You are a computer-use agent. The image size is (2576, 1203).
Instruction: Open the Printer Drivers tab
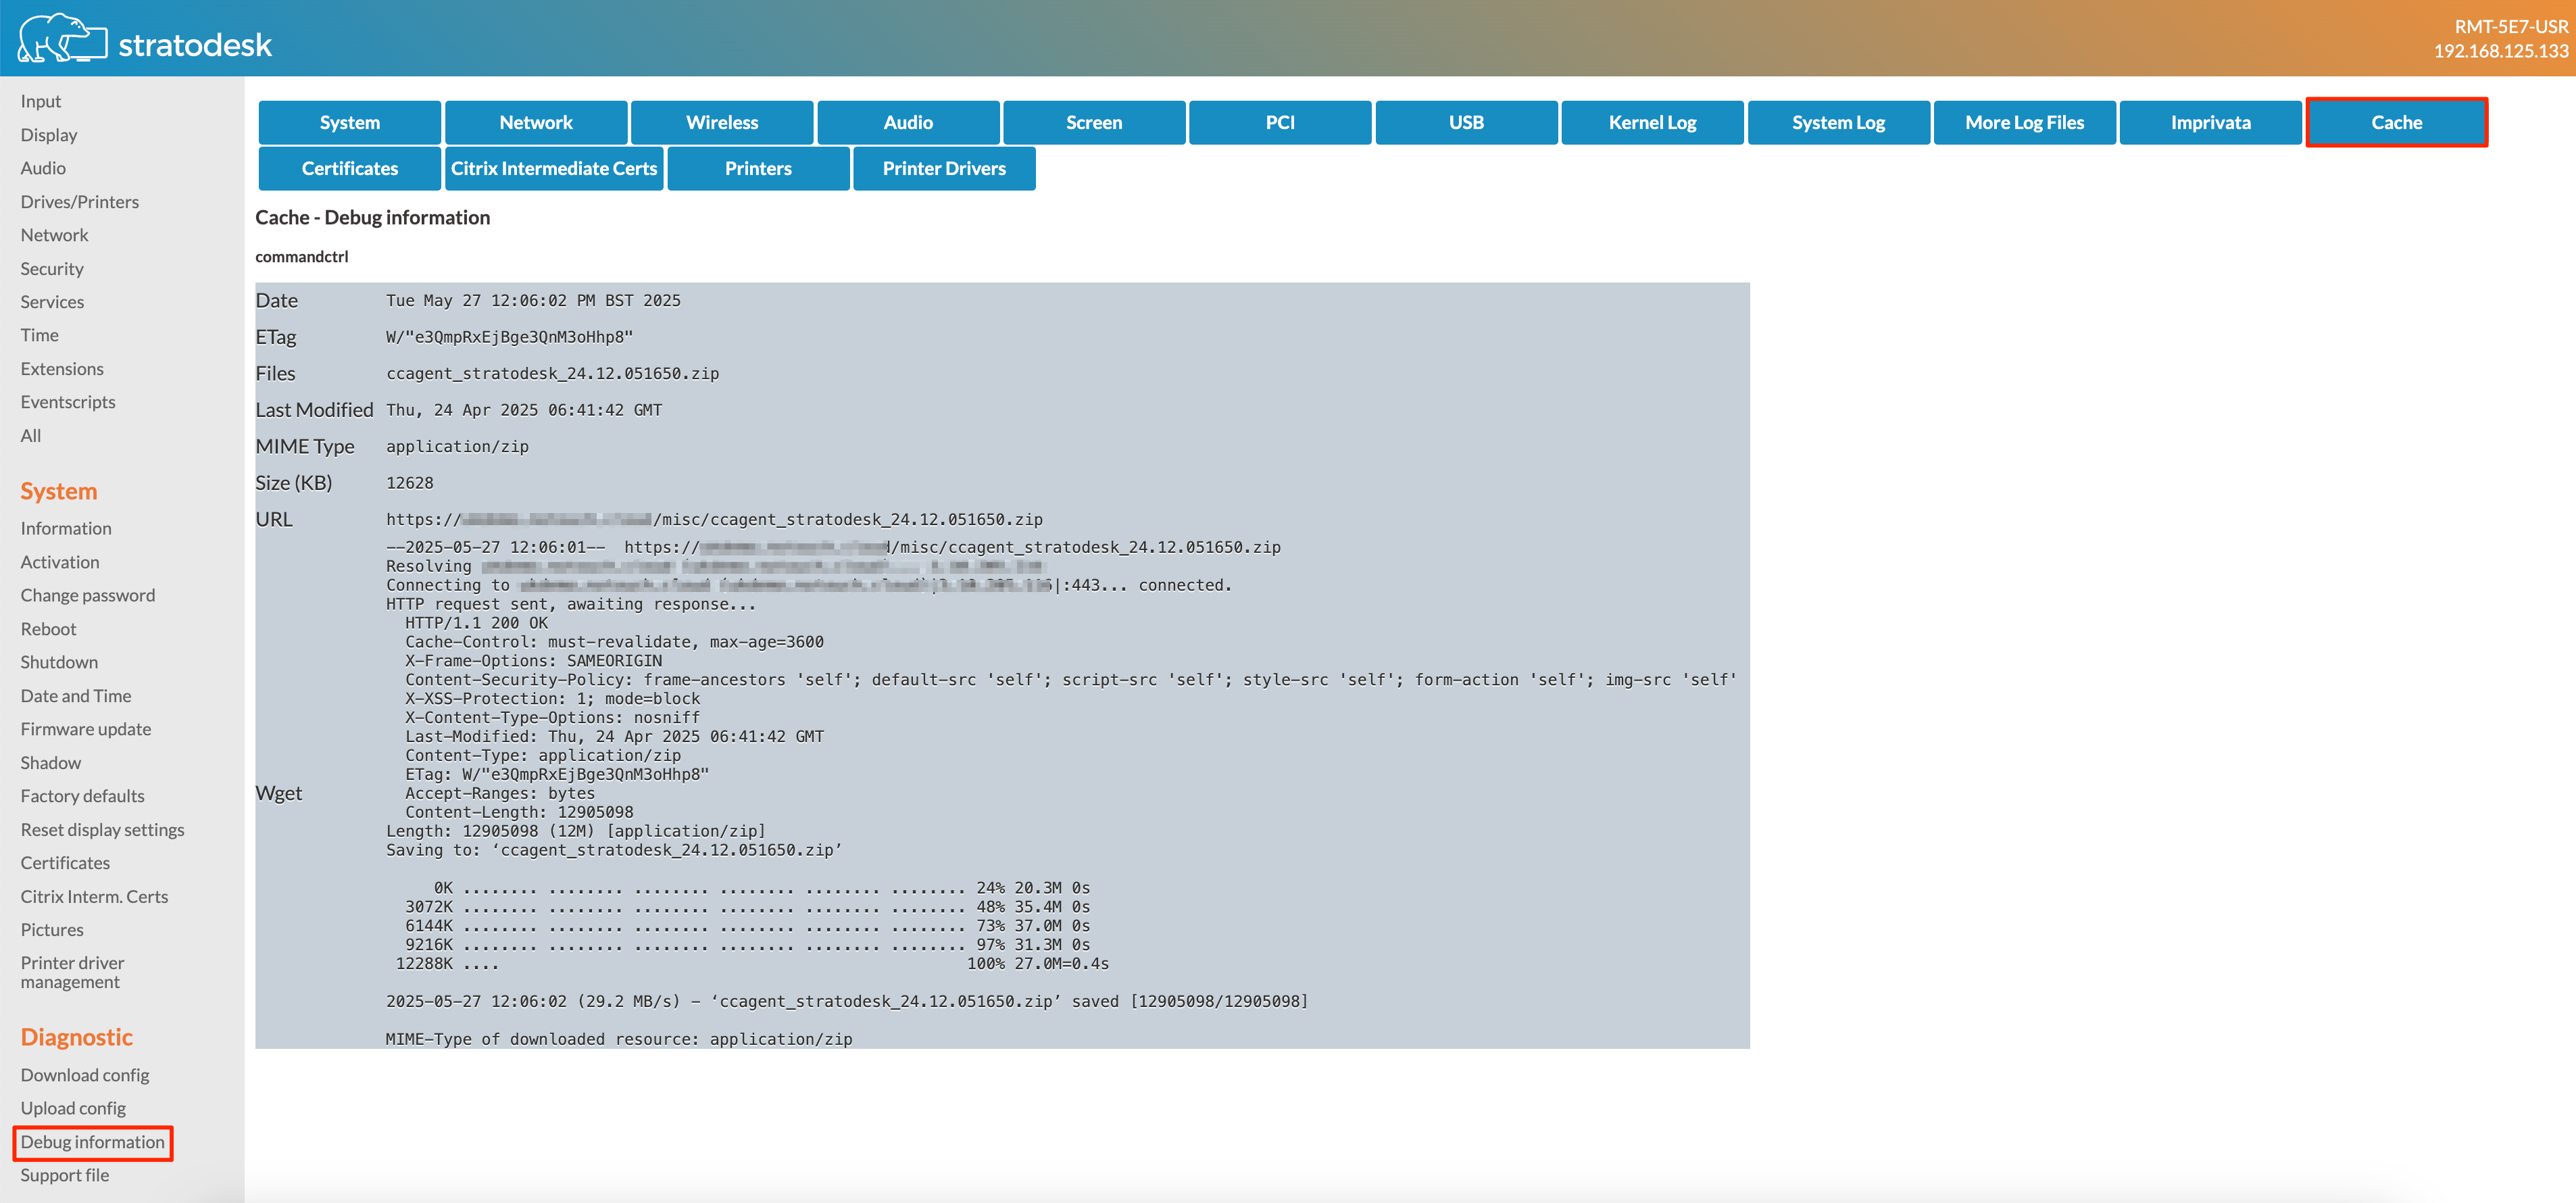944,168
